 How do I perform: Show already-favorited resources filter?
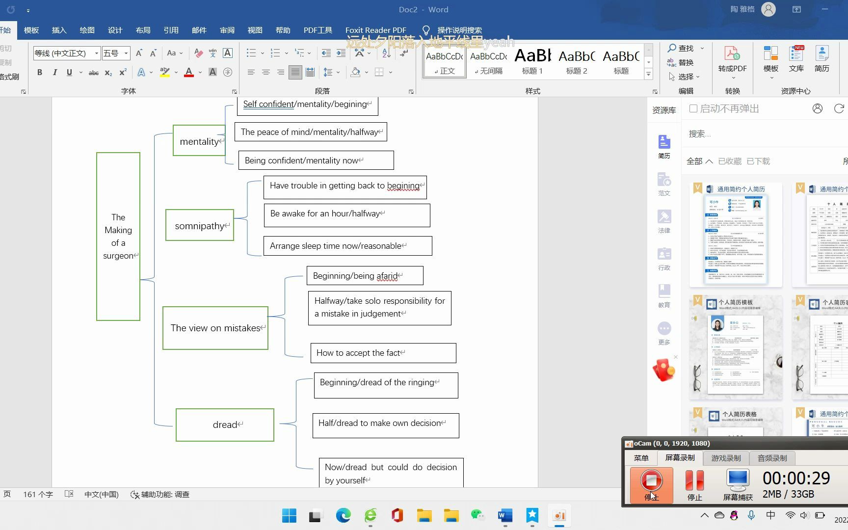[730, 161]
